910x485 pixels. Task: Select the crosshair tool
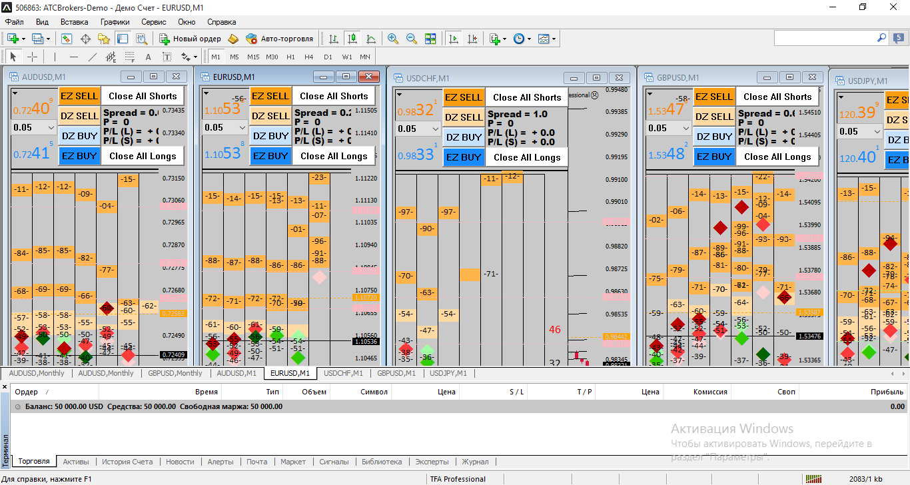pos(32,57)
